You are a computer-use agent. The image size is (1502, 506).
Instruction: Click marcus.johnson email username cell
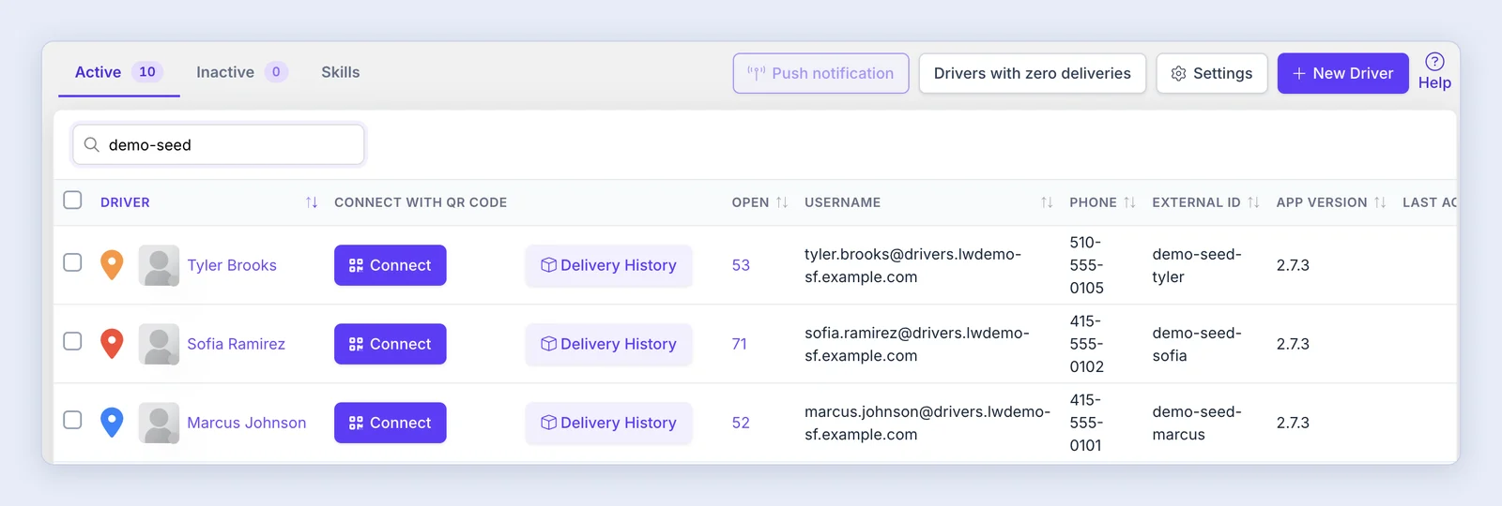pos(927,423)
